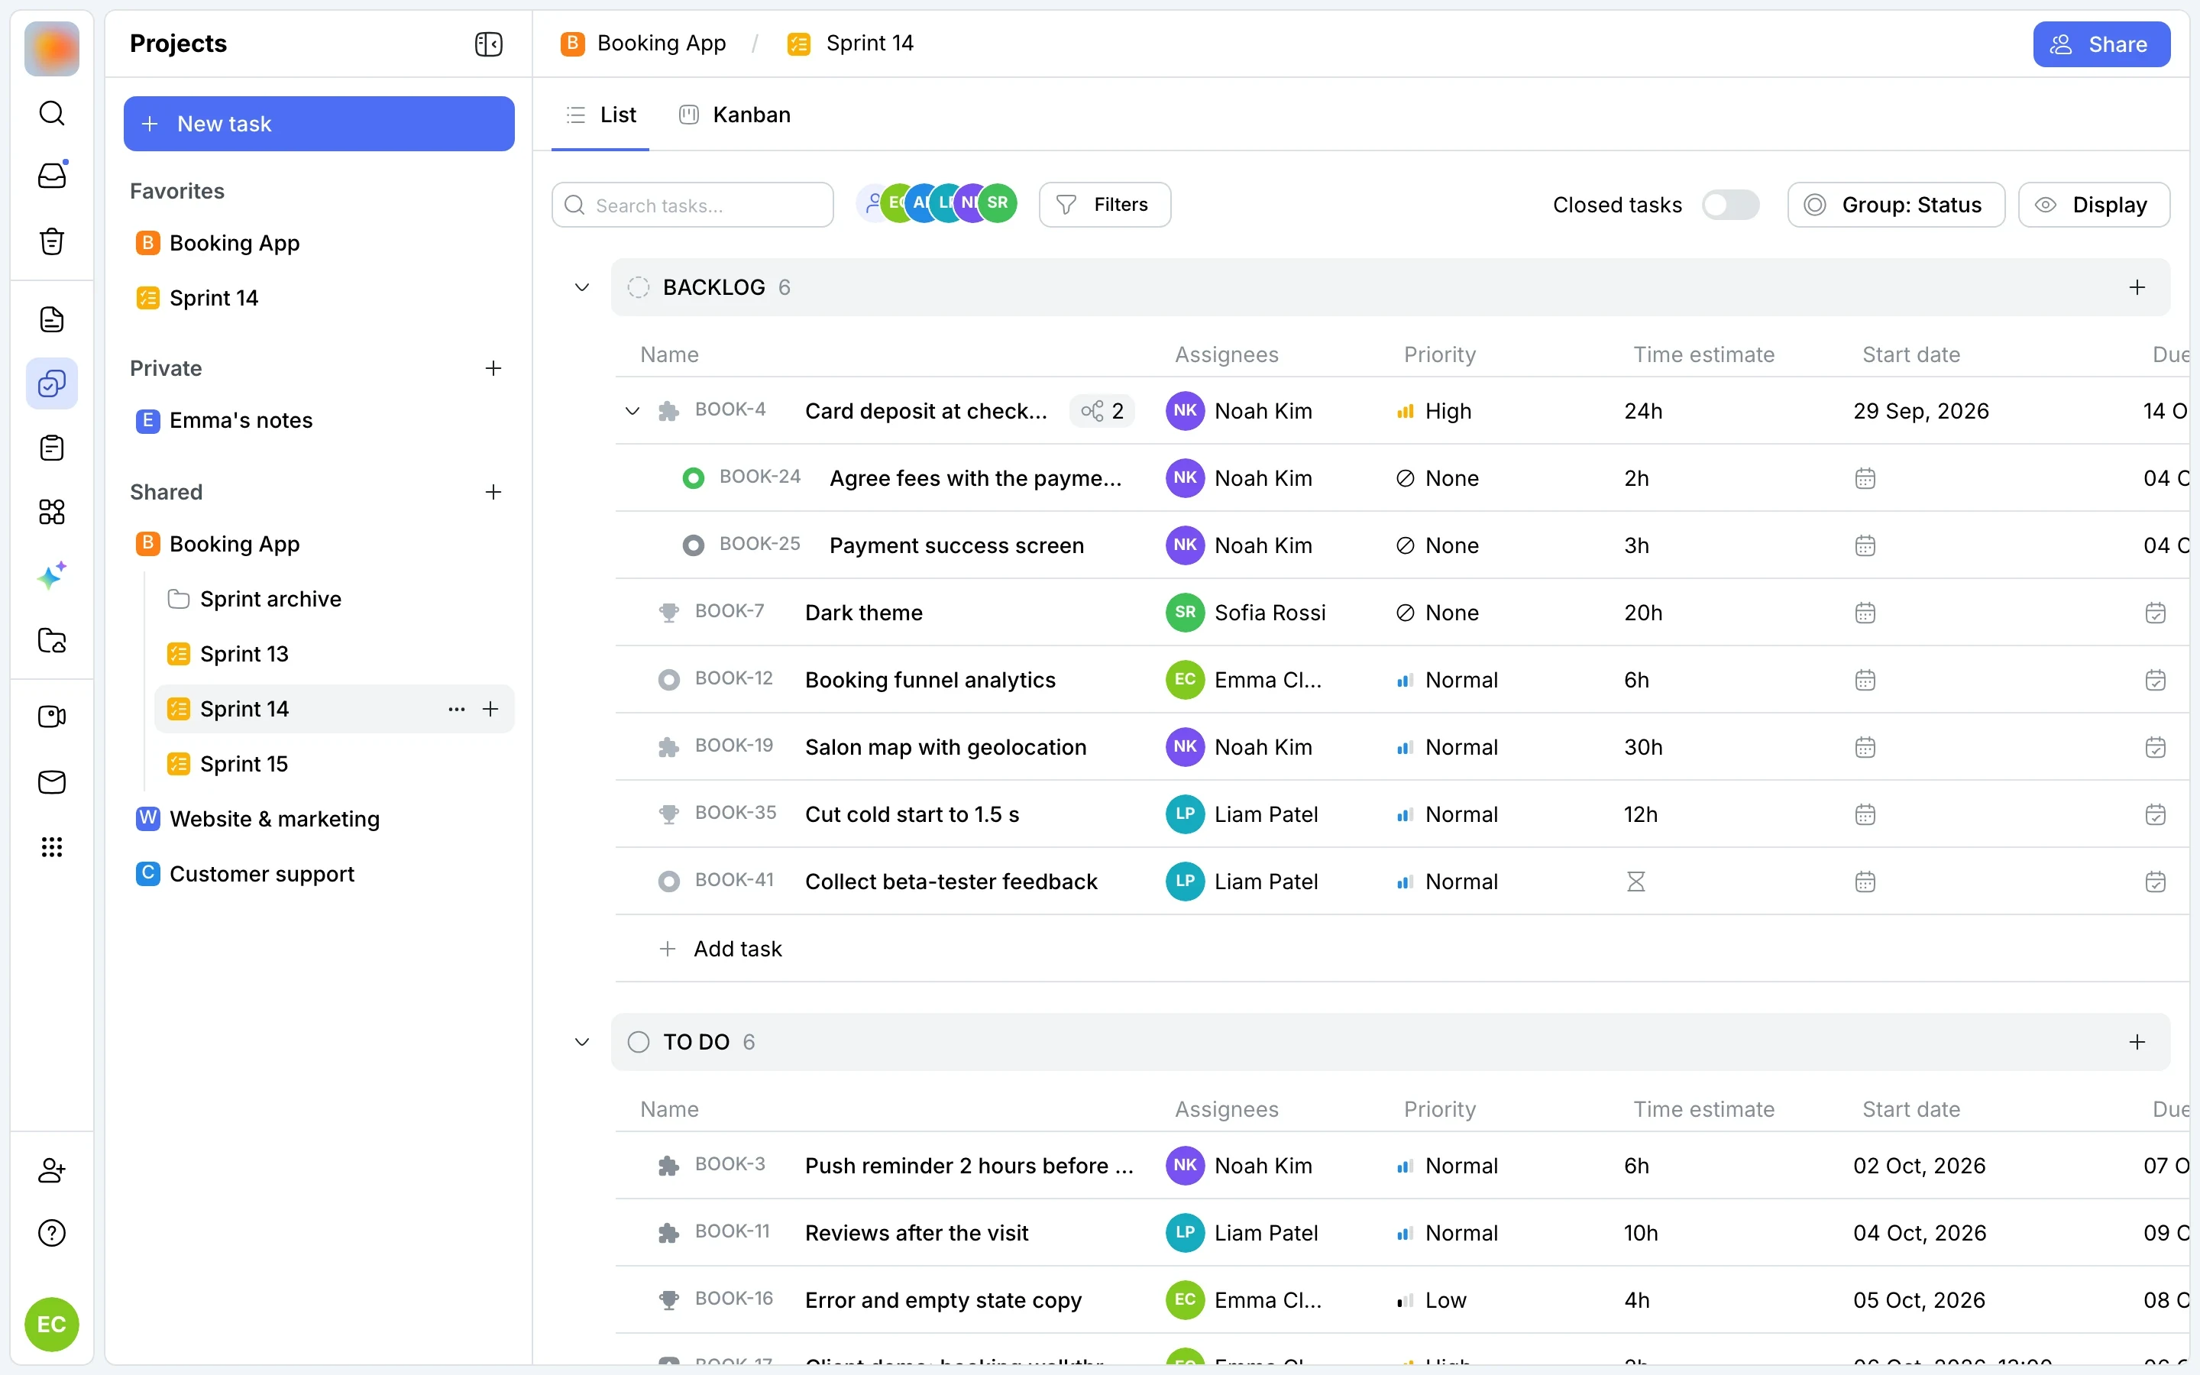The width and height of the screenshot is (2200, 1375).
Task: Set due date for Booking funnel analytics
Action: click(2156, 680)
